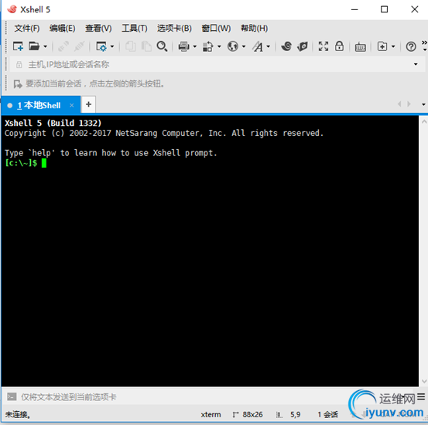Open the sessions folder icon
The height and width of the screenshot is (425, 428).
(x=34, y=46)
